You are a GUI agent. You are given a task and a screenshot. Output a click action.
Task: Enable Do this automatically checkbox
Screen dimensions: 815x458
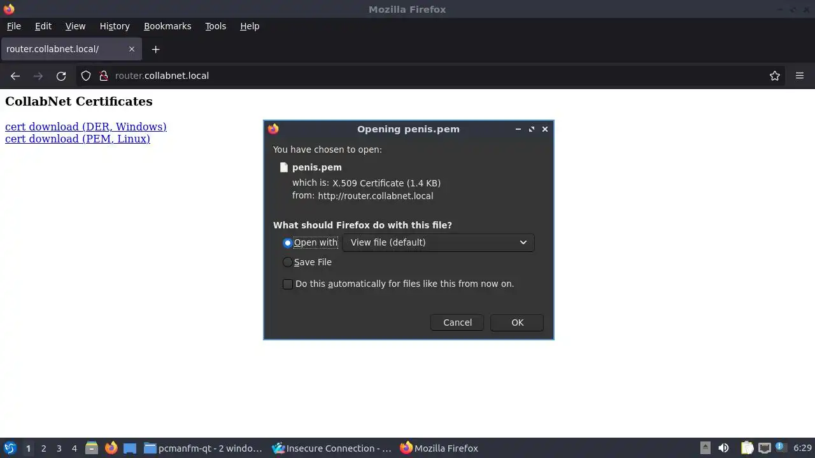(x=288, y=284)
